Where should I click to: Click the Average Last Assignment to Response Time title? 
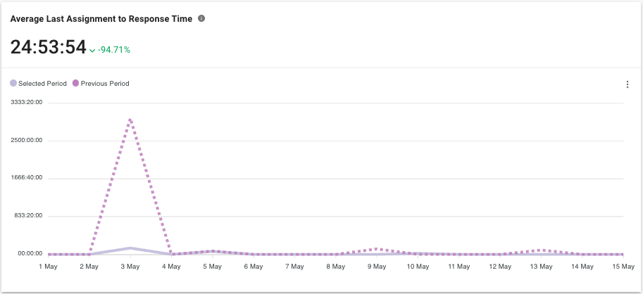pyautogui.click(x=101, y=19)
